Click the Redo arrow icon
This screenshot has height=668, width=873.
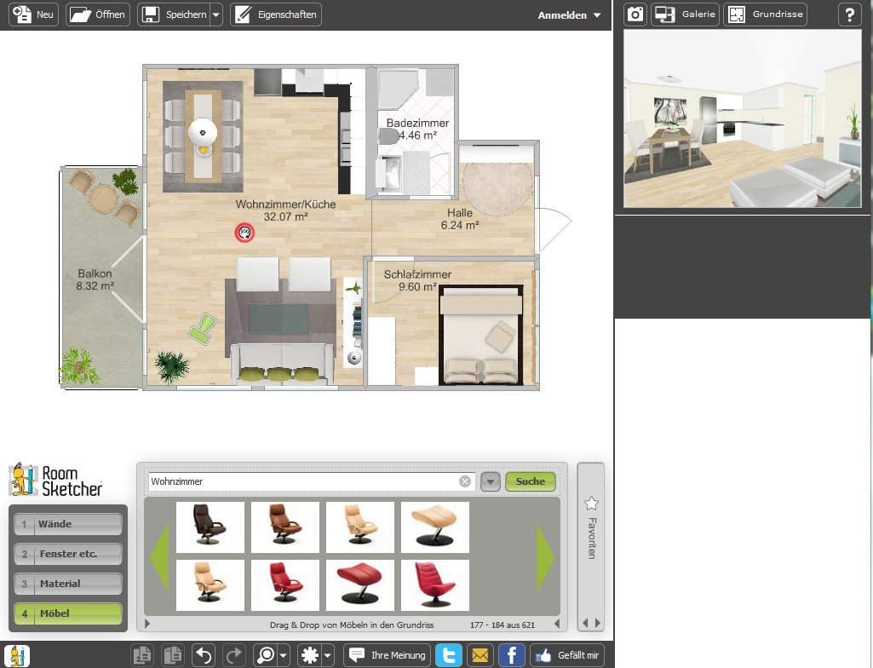pyautogui.click(x=233, y=654)
